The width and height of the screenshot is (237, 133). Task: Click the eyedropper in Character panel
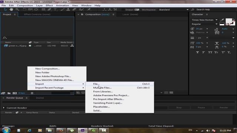[x=222, y=20]
